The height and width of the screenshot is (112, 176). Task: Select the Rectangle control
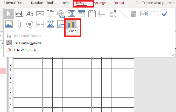pos(154,14)
